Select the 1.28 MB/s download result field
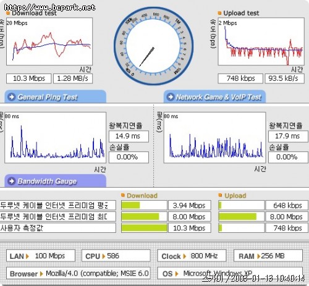 (73, 78)
